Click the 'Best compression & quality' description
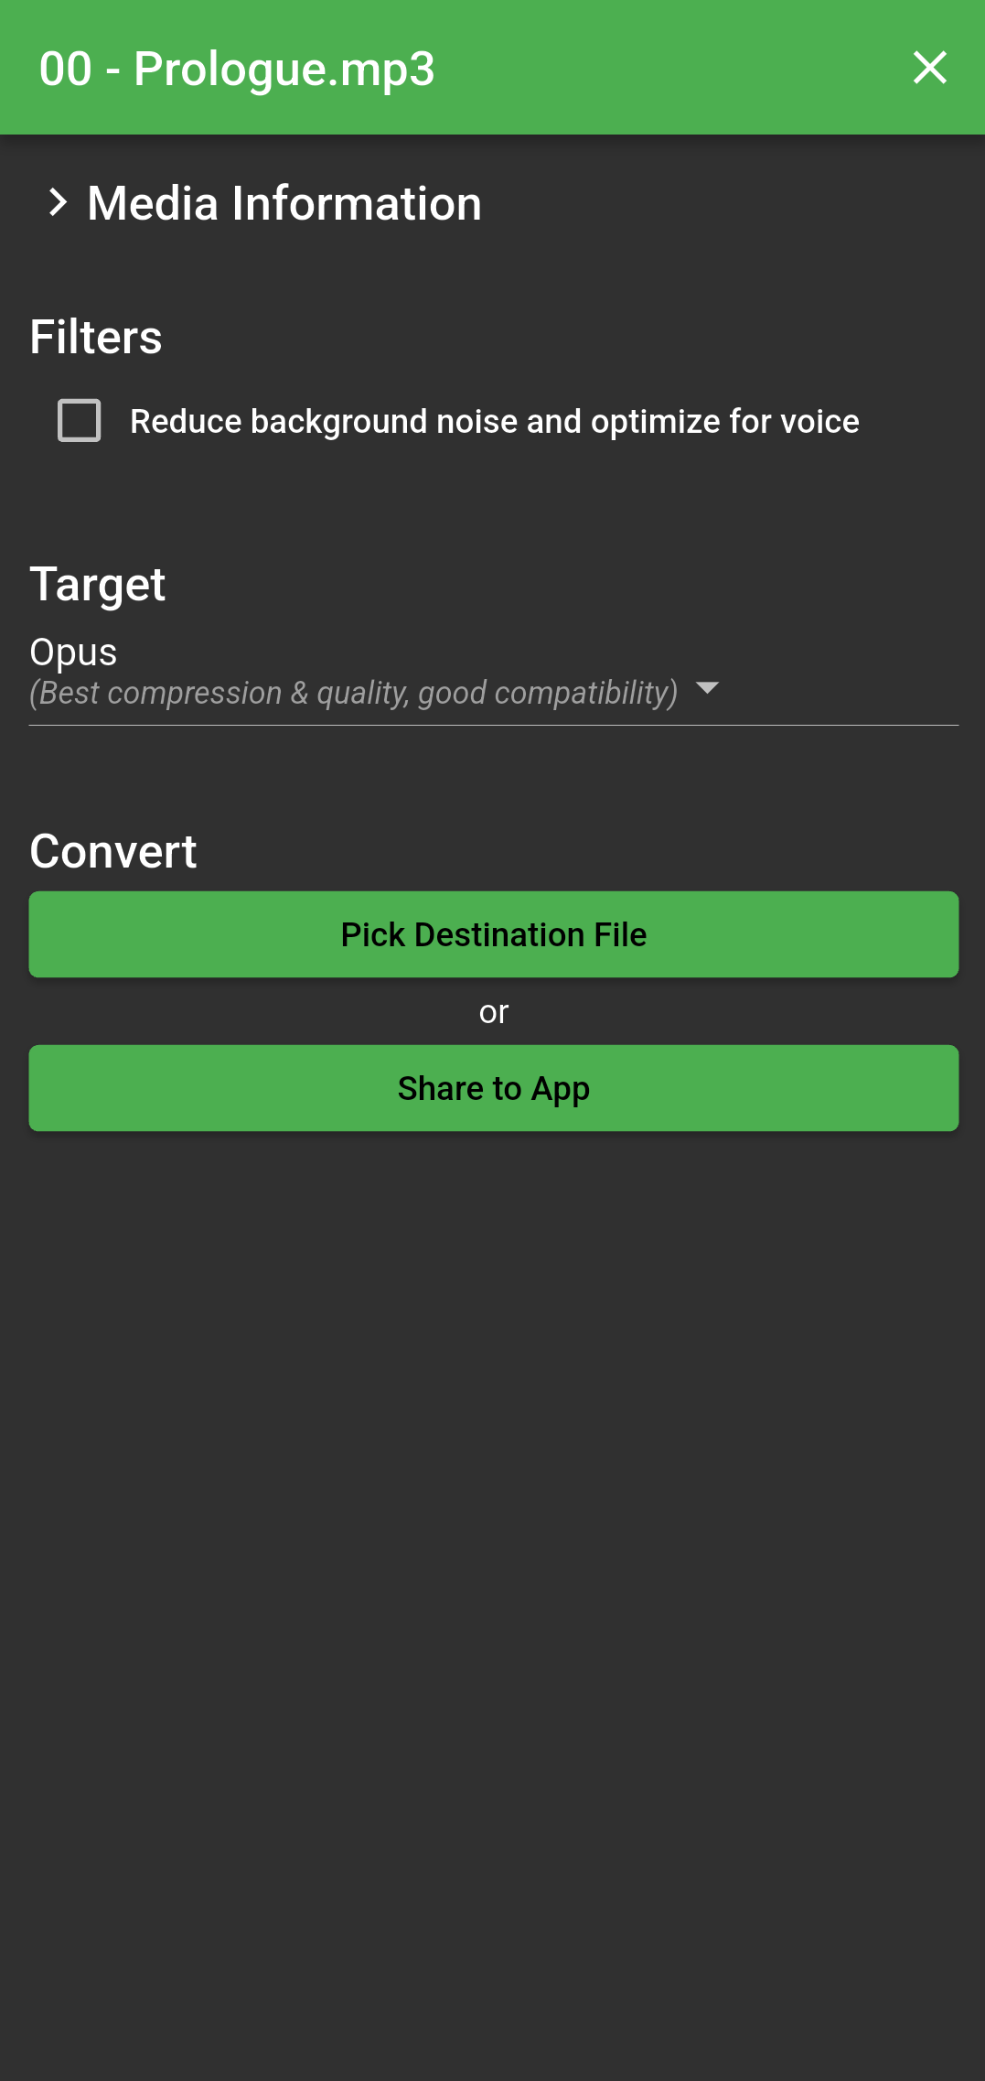Viewport: 985px width, 2081px height. pyautogui.click(x=353, y=694)
